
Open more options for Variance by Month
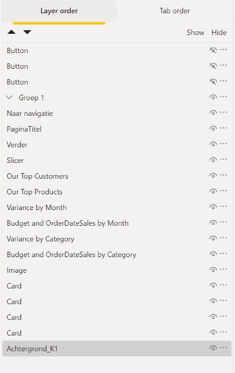click(224, 206)
